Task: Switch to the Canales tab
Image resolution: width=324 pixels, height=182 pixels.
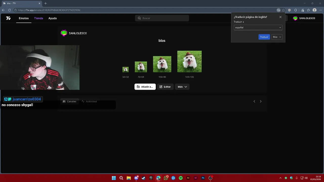Action: (x=69, y=101)
